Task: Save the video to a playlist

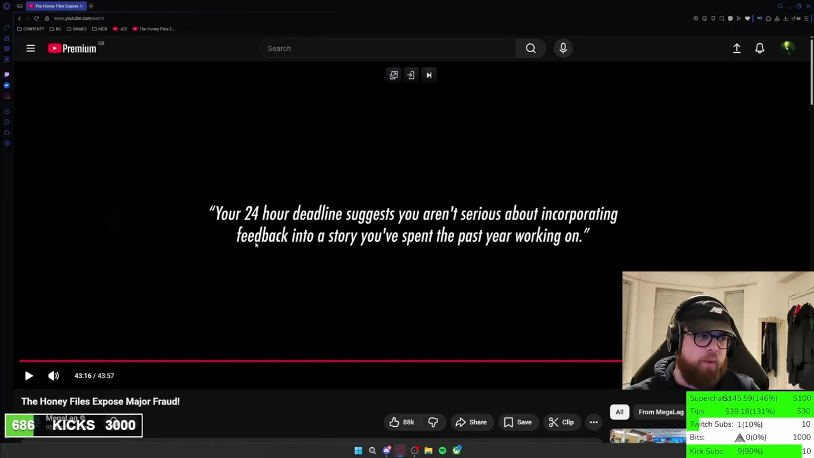Action: pos(517,422)
